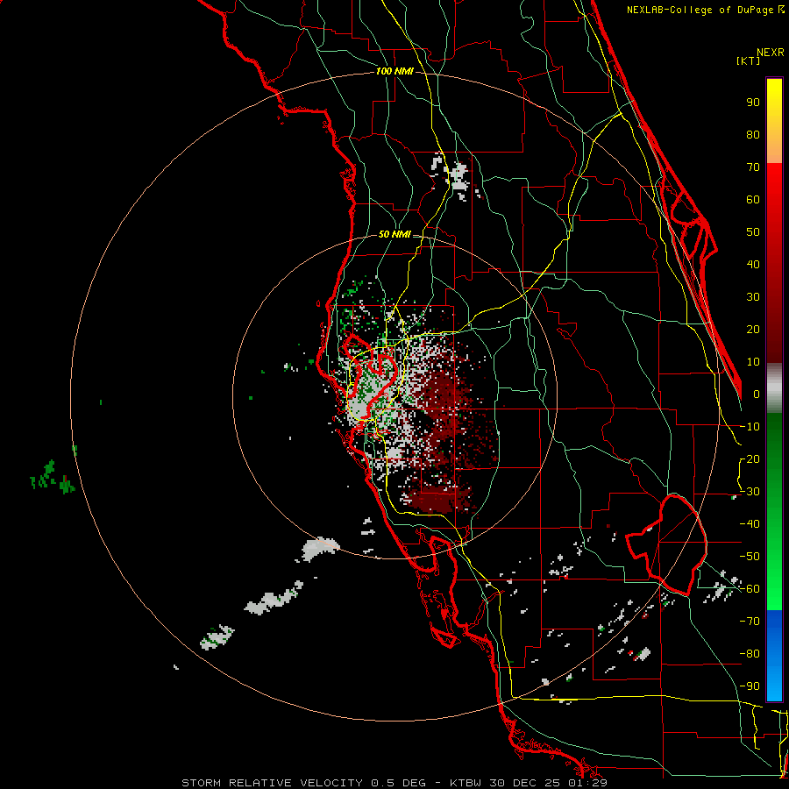
Task: Click the 30 value on the velocity scale
Action: [x=753, y=297]
